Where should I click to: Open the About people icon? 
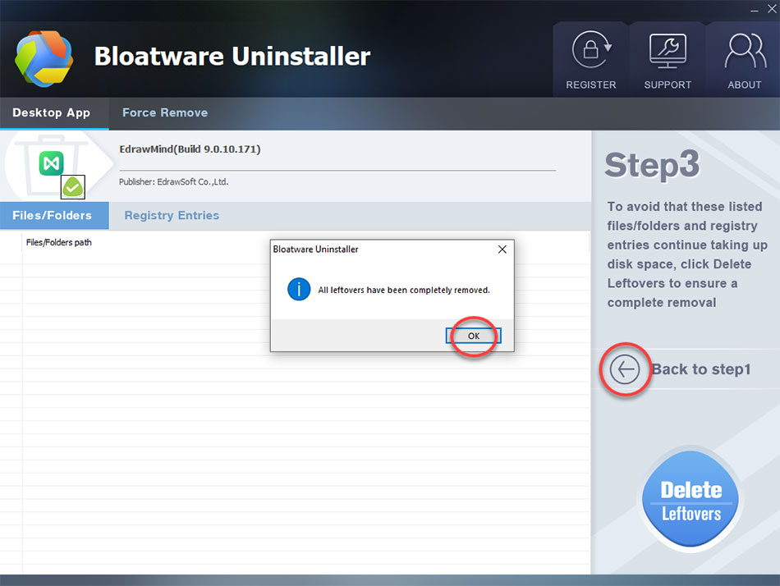point(745,50)
